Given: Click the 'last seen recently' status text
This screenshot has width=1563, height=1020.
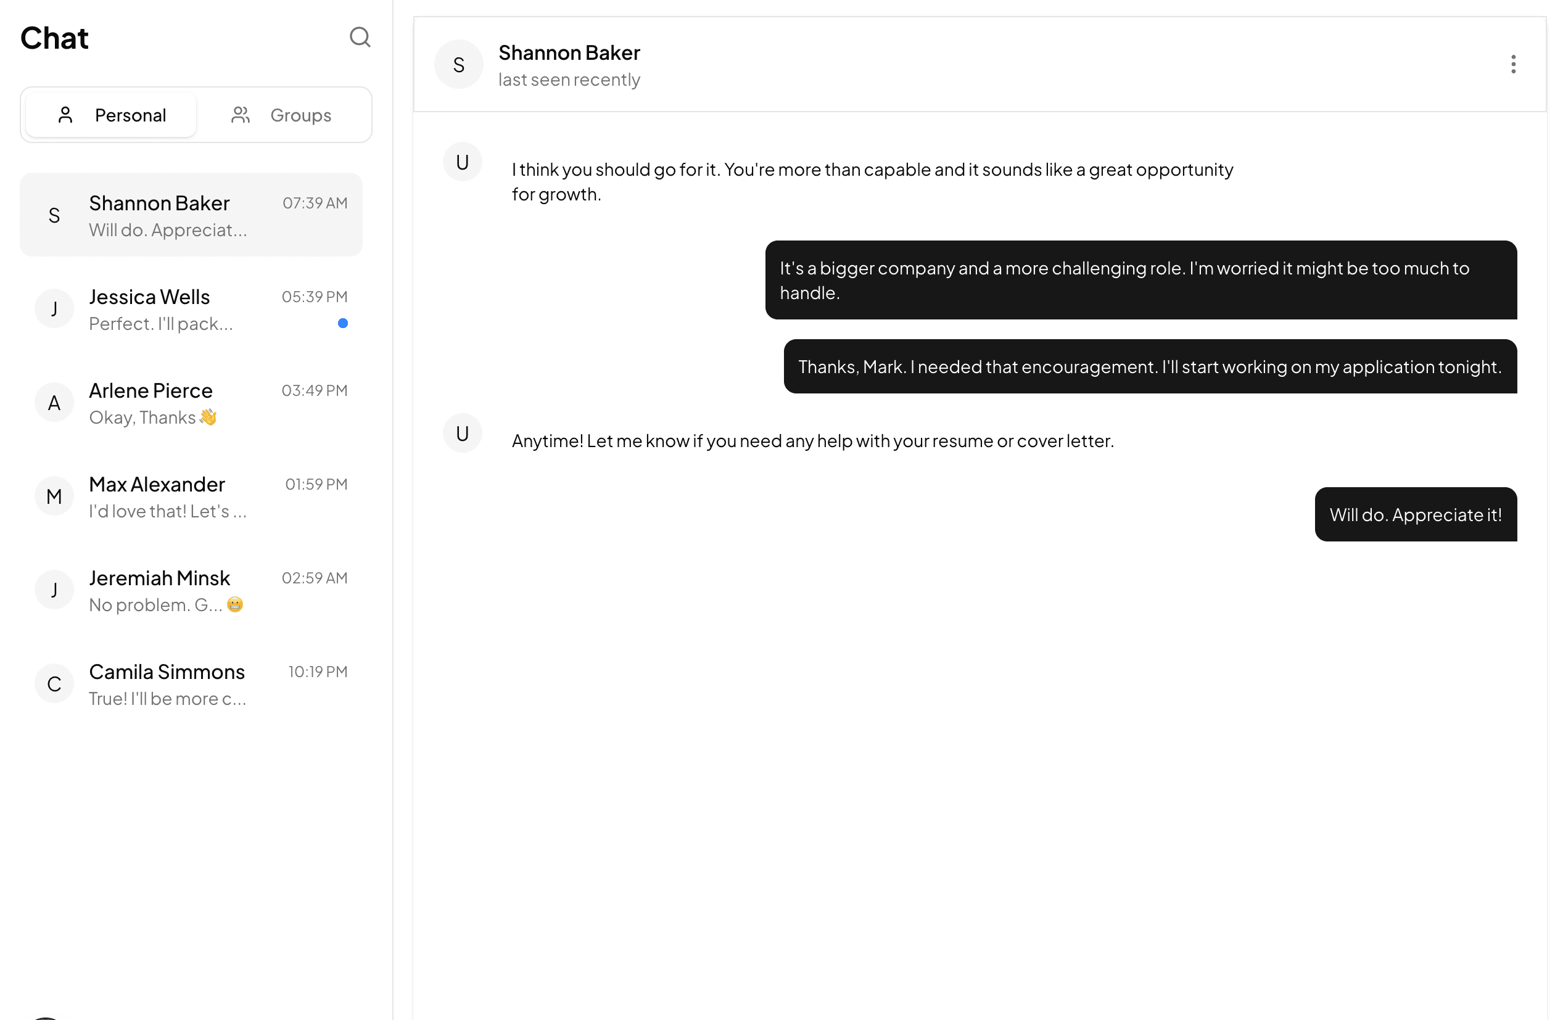Looking at the screenshot, I should (569, 80).
